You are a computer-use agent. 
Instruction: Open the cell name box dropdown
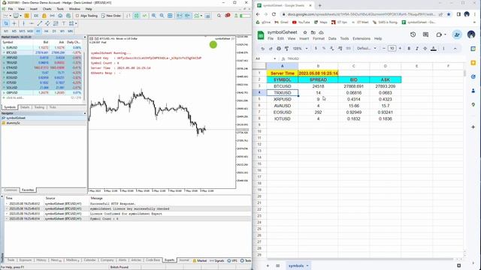(x=274, y=58)
